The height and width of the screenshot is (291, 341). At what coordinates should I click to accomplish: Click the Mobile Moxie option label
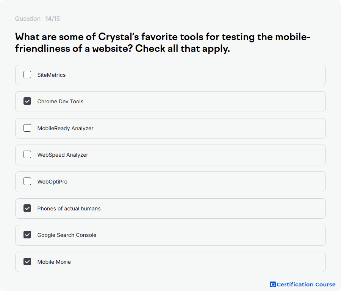pyautogui.click(x=54, y=262)
